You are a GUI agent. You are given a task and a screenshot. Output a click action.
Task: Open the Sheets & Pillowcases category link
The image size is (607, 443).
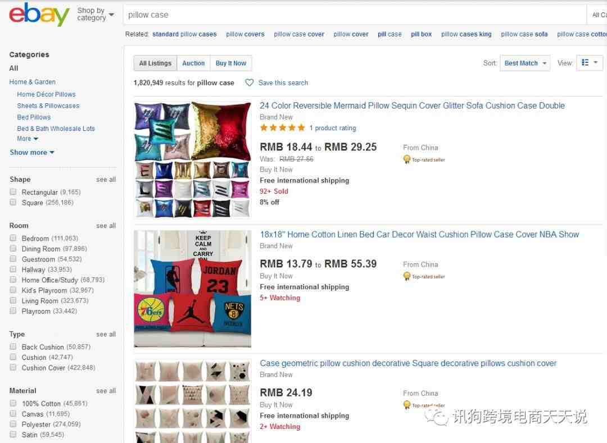[x=48, y=106]
